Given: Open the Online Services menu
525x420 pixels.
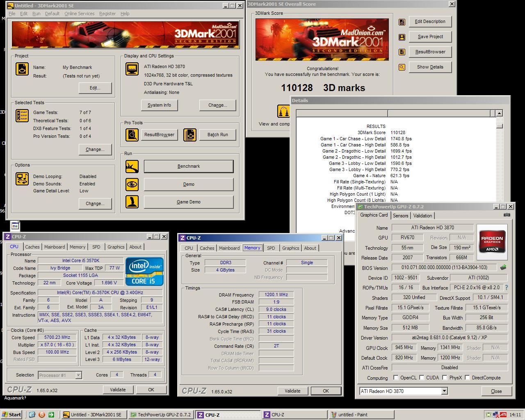Looking at the screenshot, I should click(x=80, y=14).
